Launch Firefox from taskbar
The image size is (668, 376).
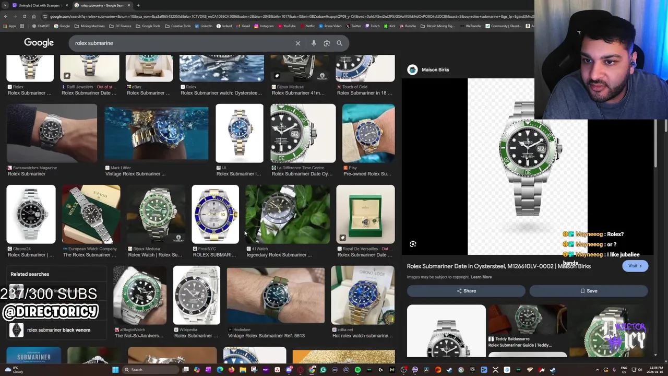(x=231, y=370)
